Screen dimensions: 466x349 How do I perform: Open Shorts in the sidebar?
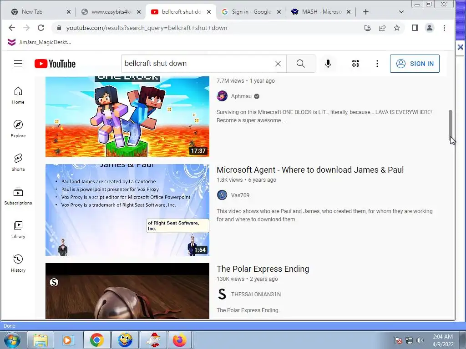point(18,163)
